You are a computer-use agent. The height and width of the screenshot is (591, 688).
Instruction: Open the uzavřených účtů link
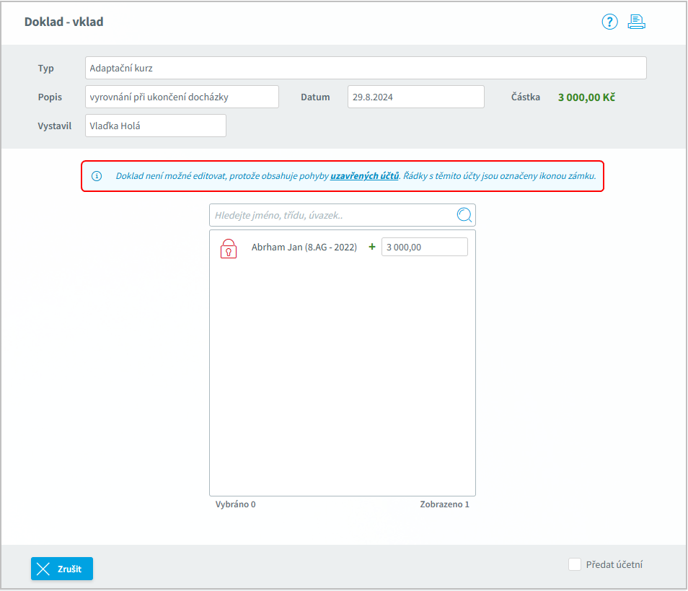(364, 176)
